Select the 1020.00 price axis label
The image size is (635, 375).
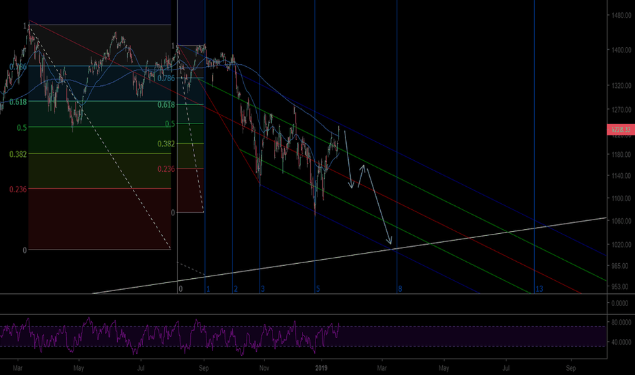[621, 245]
